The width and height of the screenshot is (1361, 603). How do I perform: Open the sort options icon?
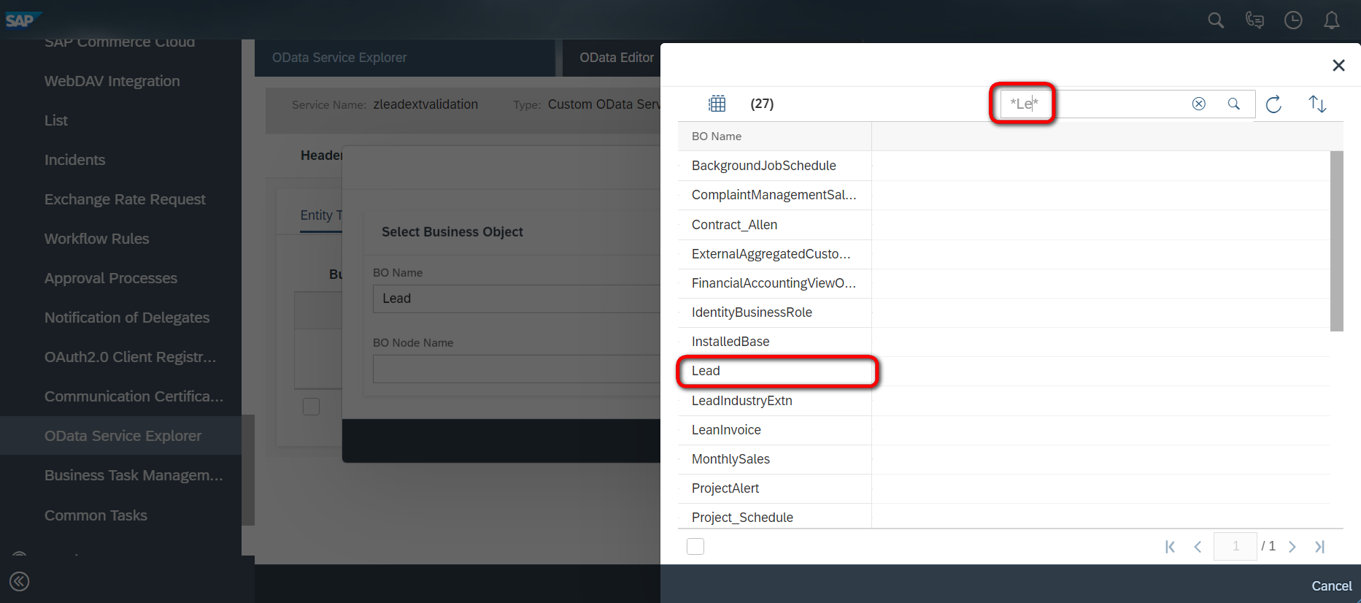[1317, 104]
